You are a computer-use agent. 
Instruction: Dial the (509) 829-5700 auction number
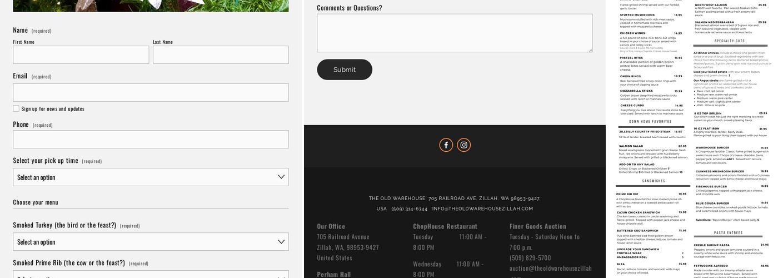[530, 258]
